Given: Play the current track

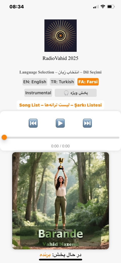Looking at the screenshot, I should pyautogui.click(x=60, y=123).
